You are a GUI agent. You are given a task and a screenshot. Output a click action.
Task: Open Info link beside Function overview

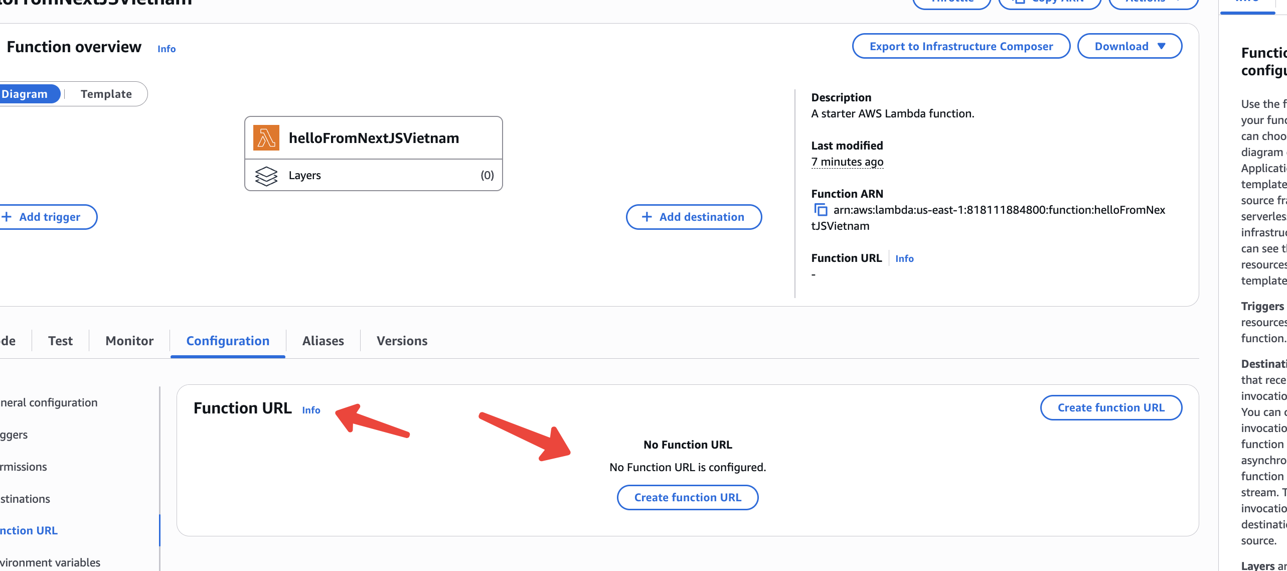pyautogui.click(x=167, y=49)
